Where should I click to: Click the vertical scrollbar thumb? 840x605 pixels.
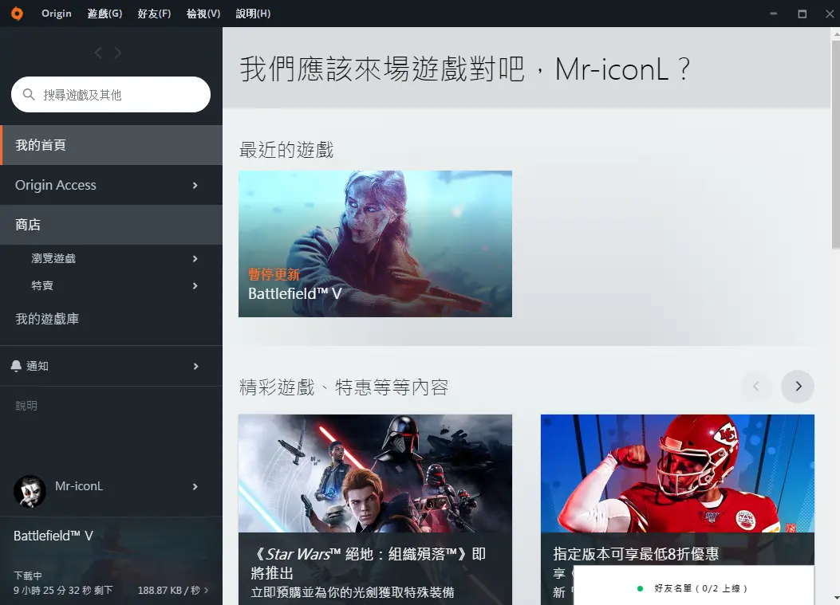tap(836, 144)
